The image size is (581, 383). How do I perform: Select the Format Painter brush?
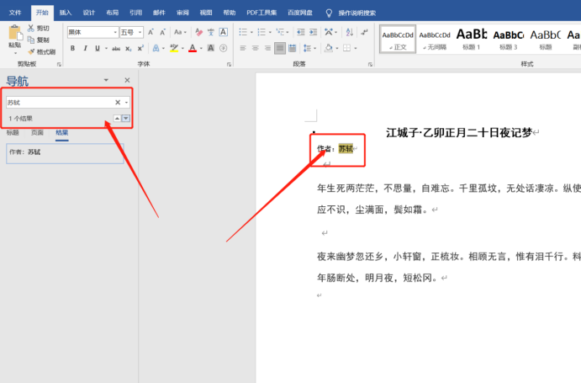(x=31, y=51)
